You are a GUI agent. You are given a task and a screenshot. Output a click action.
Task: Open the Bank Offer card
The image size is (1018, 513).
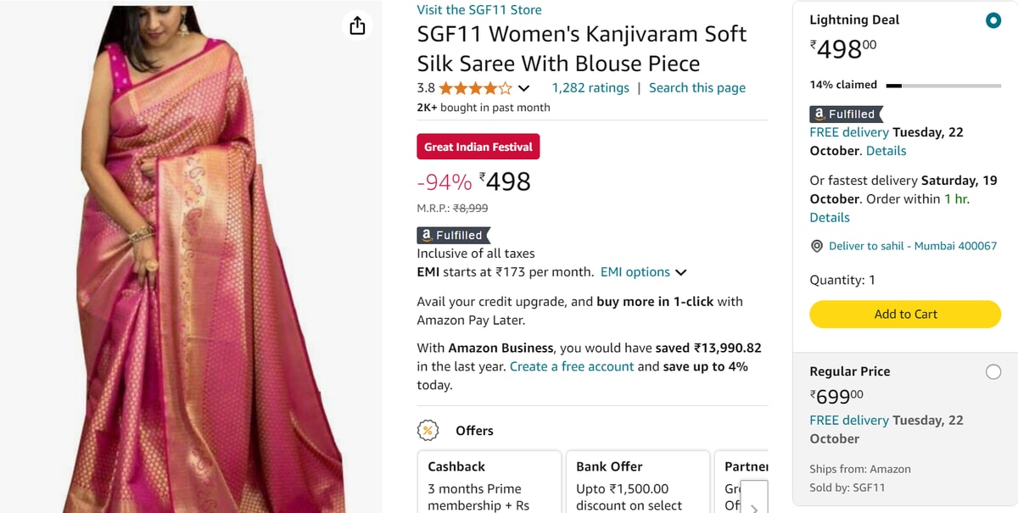(x=637, y=483)
